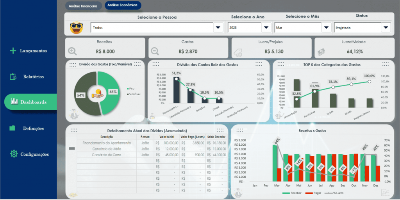Click the zoom-out magnifier in Gastos card
Viewport: 400px width, 200px height.
(155, 51)
